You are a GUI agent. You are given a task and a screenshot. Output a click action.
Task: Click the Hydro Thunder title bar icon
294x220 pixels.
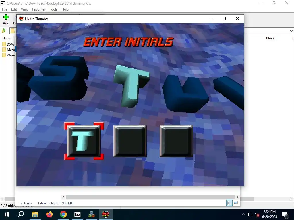coord(21,19)
